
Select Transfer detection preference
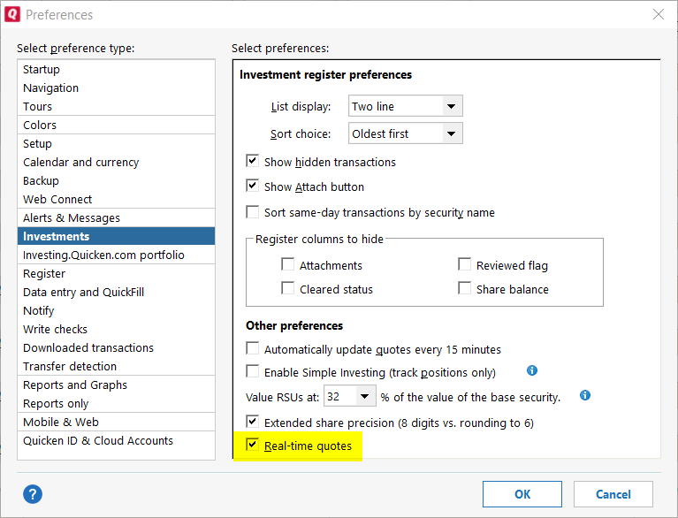tap(116, 367)
